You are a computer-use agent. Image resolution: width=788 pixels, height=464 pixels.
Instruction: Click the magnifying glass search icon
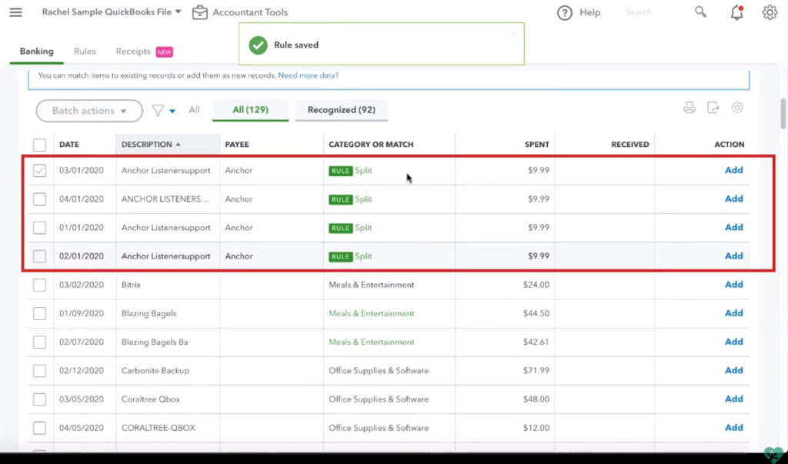[x=700, y=12]
